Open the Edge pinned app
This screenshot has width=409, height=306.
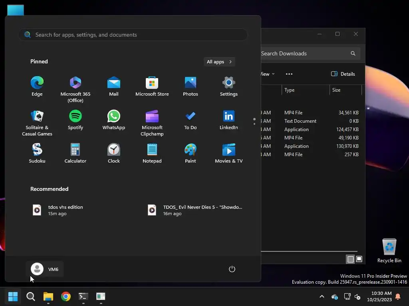click(37, 86)
